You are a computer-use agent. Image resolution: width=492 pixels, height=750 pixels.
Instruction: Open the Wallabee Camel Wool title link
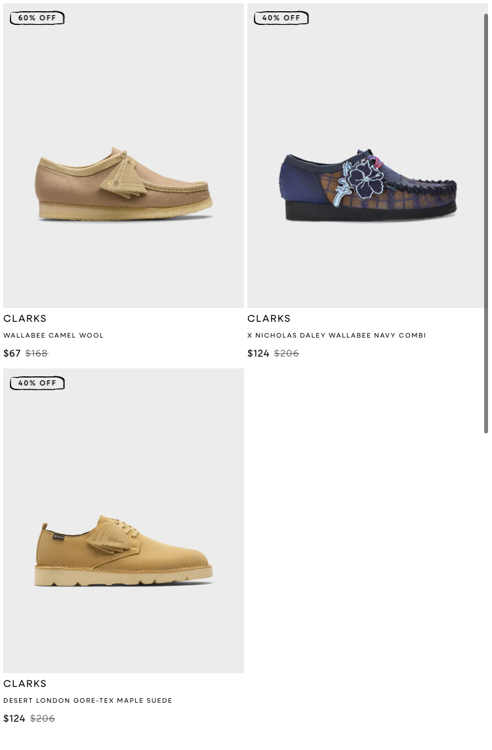(54, 336)
